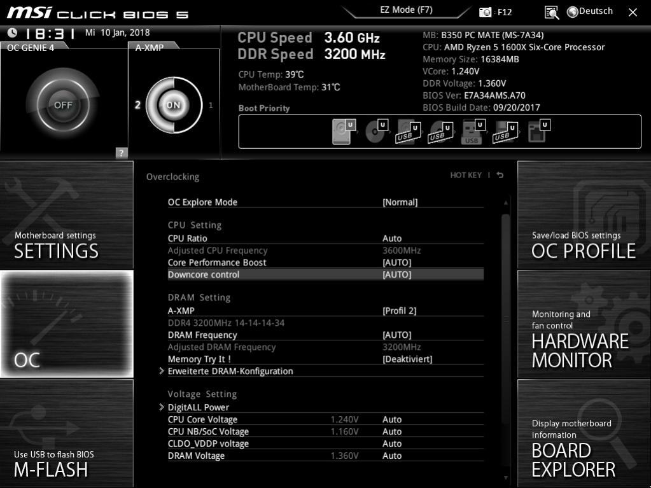Open HARDWARE MONITOR fan control panel

pos(584,324)
